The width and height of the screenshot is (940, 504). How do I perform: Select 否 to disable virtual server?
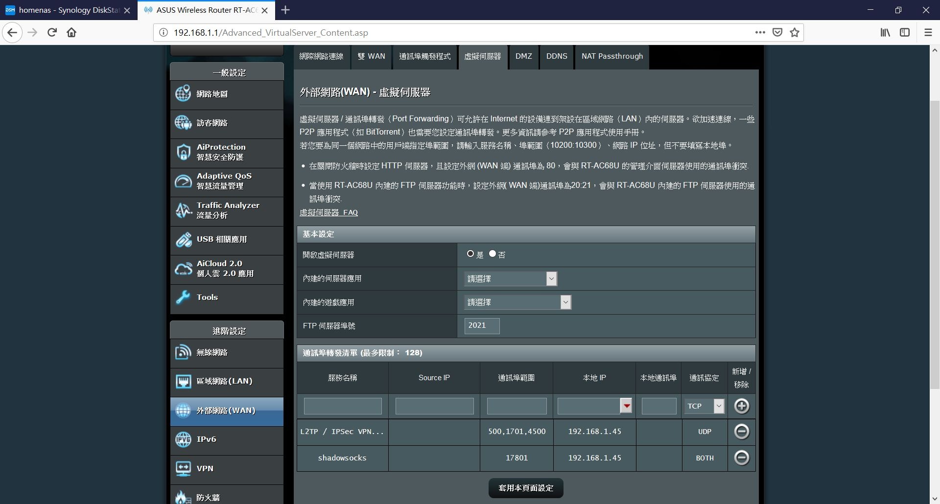(x=493, y=253)
